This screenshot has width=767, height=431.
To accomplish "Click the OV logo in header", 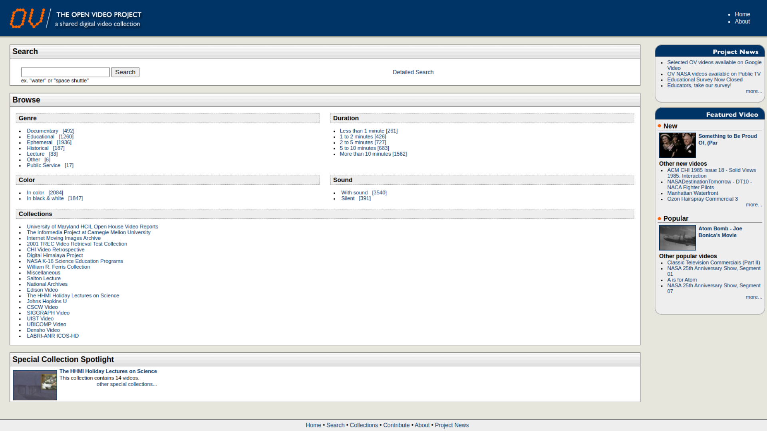I will (27, 18).
